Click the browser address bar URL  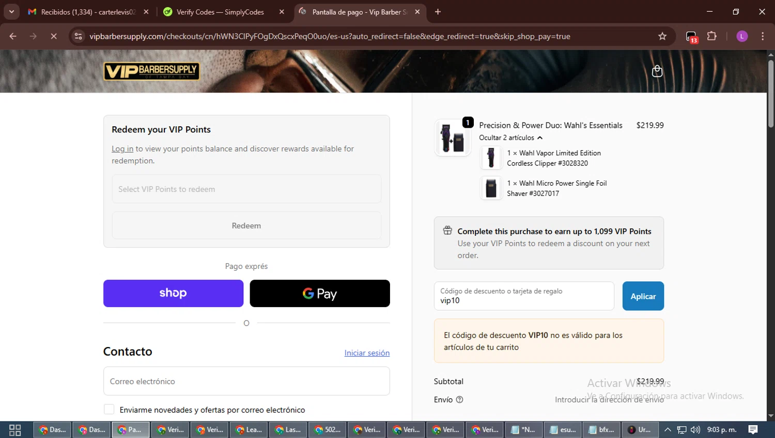click(x=330, y=36)
